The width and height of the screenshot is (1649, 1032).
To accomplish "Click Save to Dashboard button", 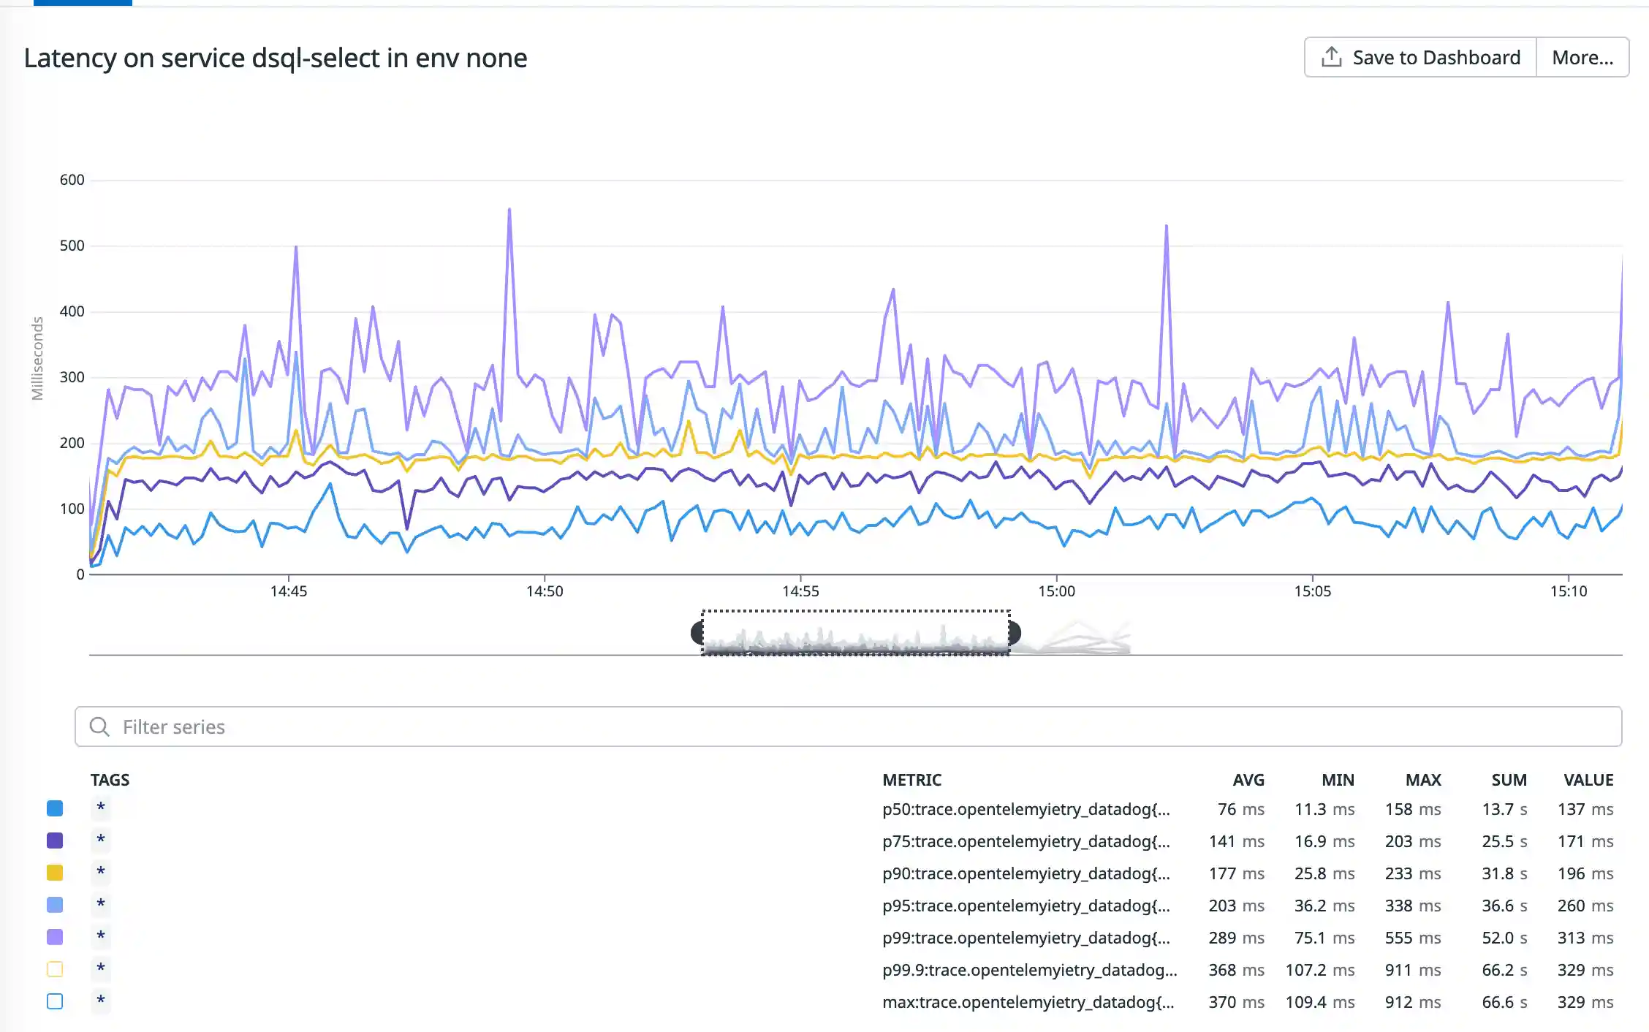I will tap(1420, 57).
